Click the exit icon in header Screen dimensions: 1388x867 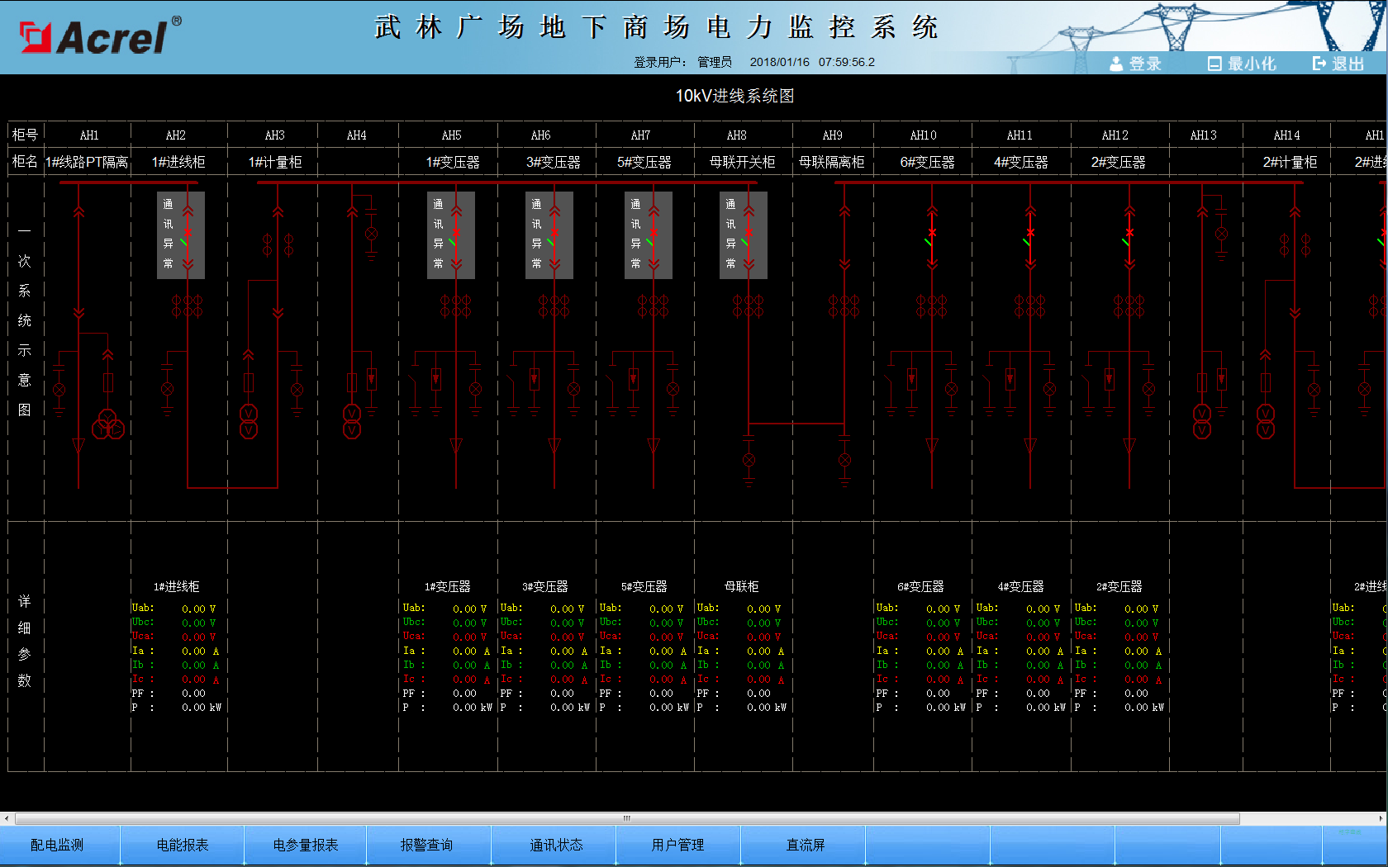[x=1319, y=64]
